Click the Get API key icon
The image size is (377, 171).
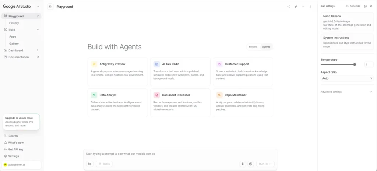5,149
